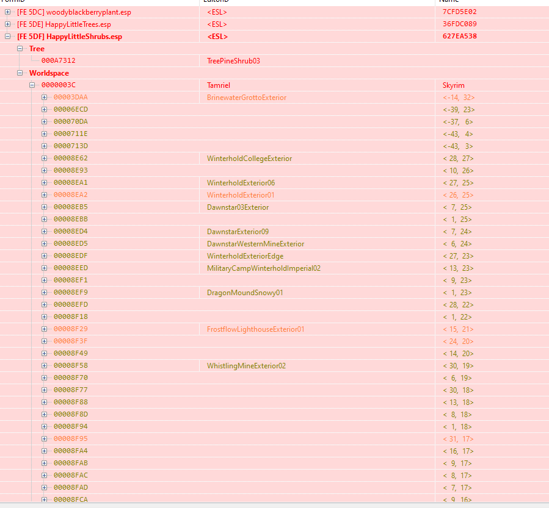
Task: Expand cell 000070DA
Action: [x=44, y=122]
